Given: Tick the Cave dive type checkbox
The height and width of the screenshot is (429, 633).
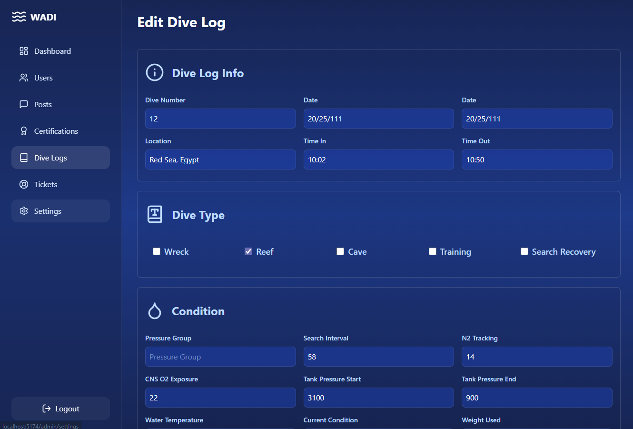Looking at the screenshot, I should [340, 251].
